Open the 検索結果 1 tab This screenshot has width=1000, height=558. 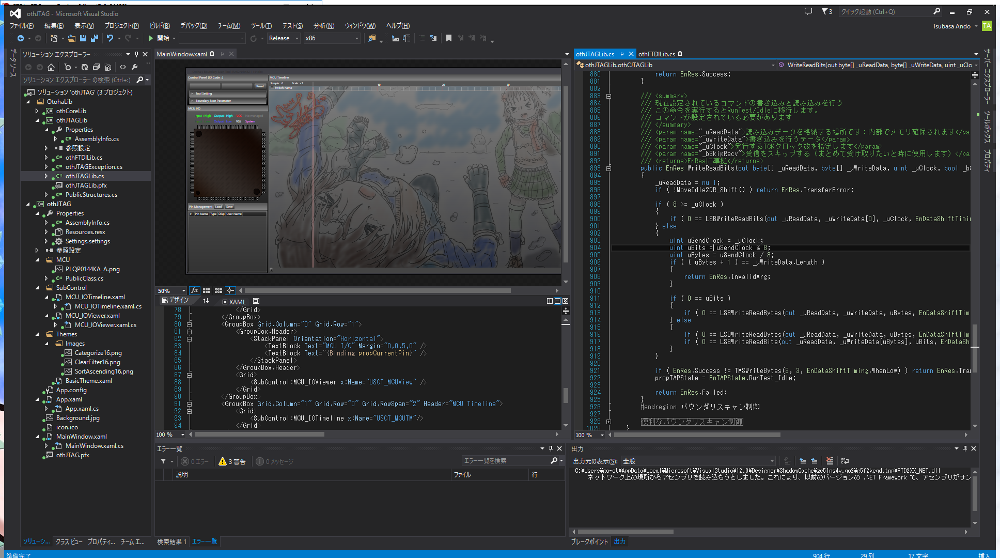(172, 541)
